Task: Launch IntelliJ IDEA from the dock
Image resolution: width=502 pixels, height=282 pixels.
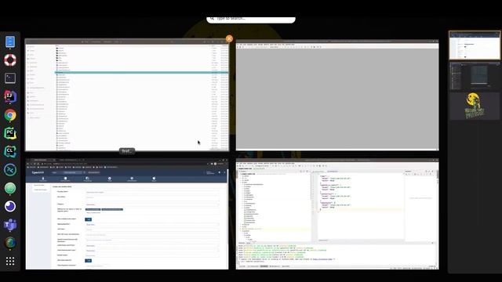Action: coord(10,96)
